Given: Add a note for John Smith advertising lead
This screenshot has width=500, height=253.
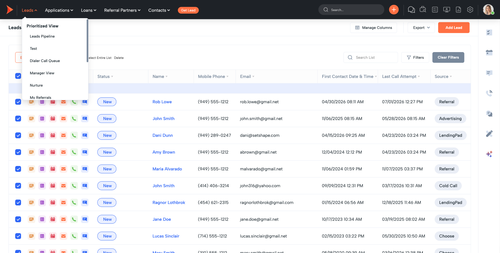Looking at the screenshot, I should [x=31, y=119].
